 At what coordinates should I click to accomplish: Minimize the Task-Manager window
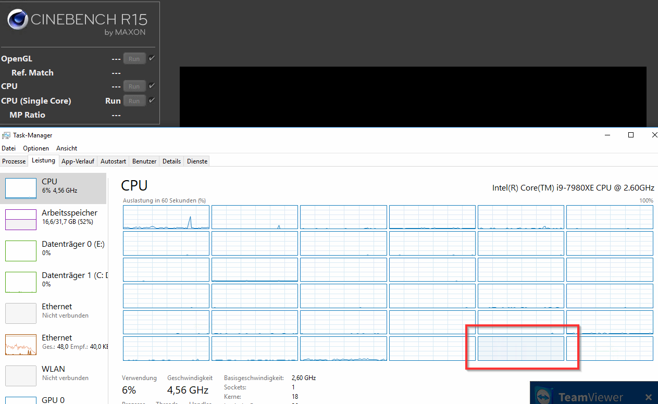607,135
